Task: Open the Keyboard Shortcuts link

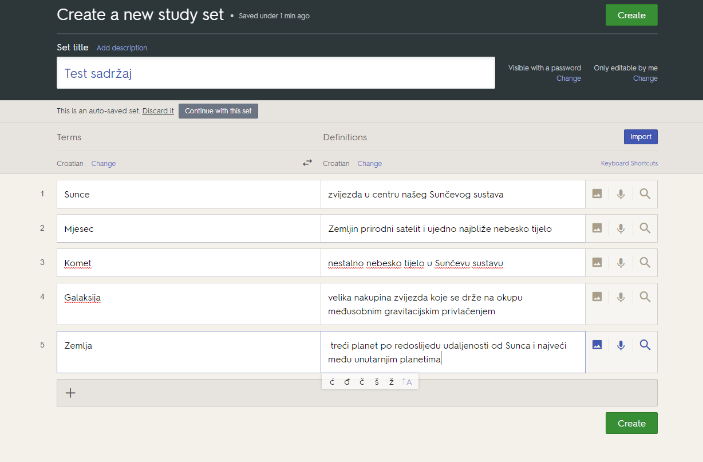Action: (629, 164)
